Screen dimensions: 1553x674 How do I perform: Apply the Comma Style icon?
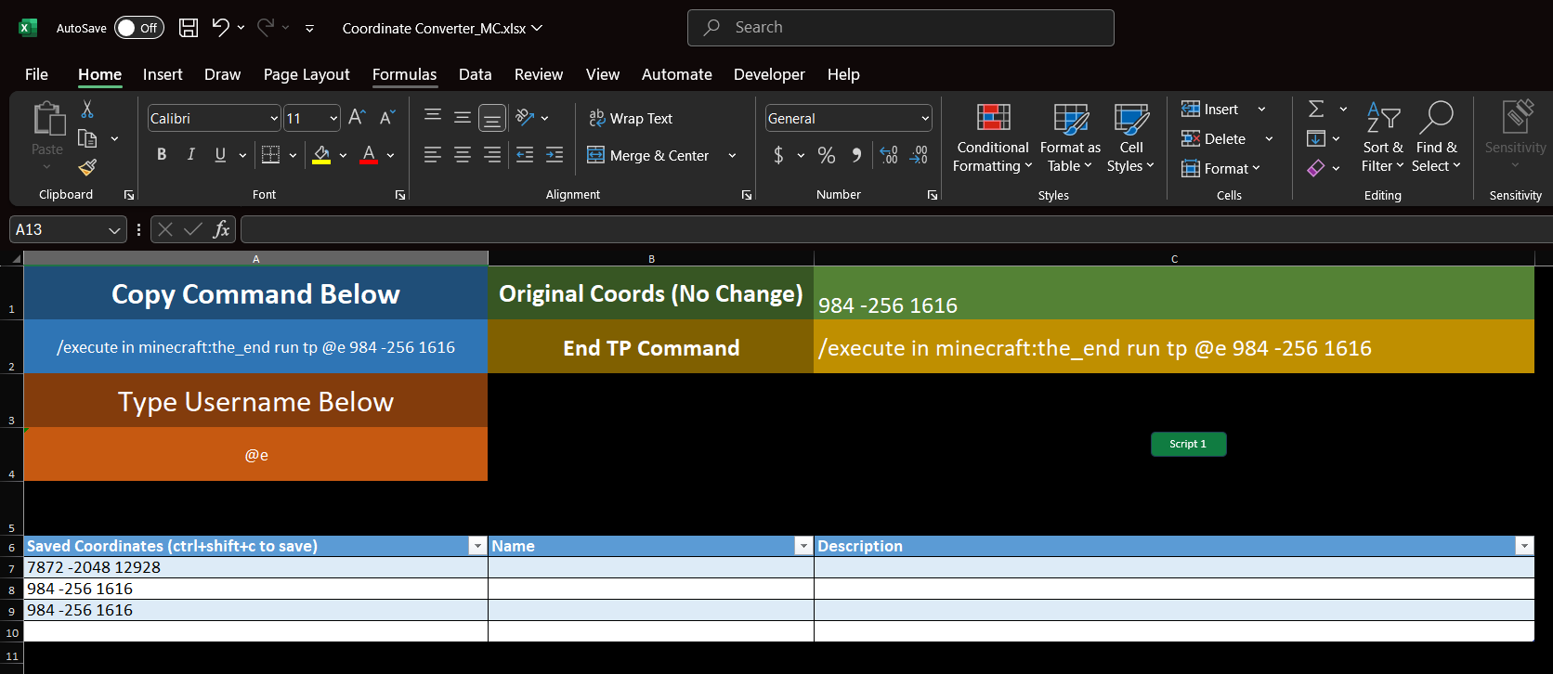pyautogui.click(x=856, y=155)
